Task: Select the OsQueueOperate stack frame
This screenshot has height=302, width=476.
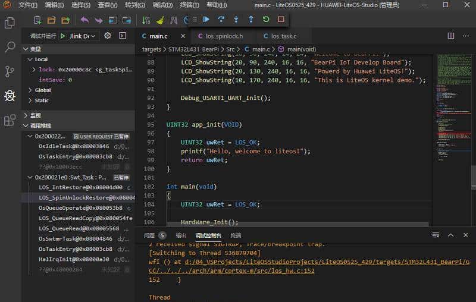Action: pos(79,208)
